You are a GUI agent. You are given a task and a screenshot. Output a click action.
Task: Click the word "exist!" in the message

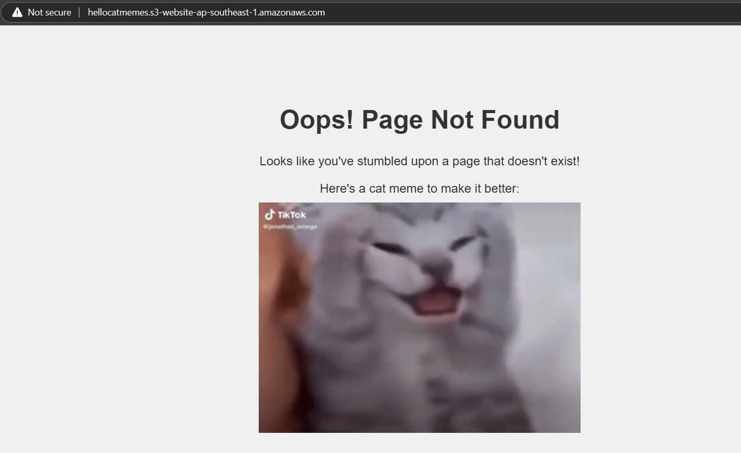tap(565, 161)
